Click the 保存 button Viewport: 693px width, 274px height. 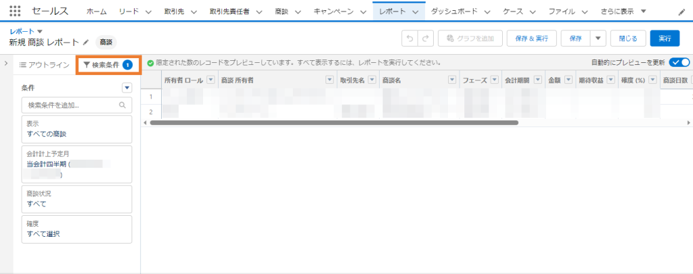(575, 39)
